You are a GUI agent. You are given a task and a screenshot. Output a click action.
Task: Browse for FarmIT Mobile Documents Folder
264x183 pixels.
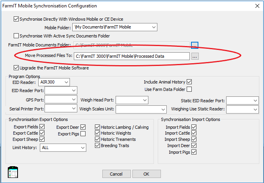[x=194, y=45]
